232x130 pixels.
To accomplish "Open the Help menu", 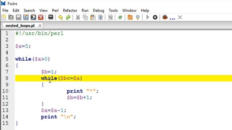I will pyautogui.click(x=145, y=10).
